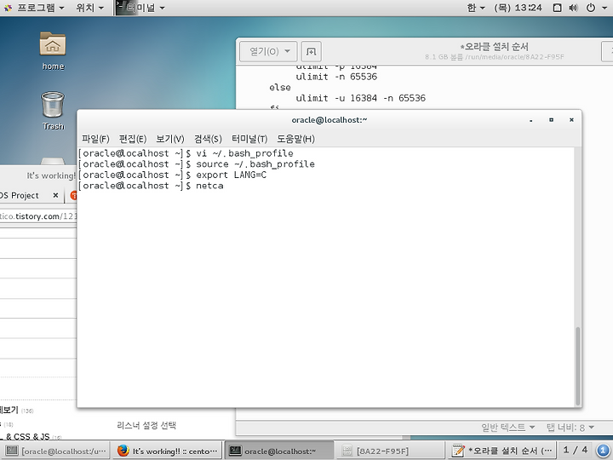Click 'ulimit -u 16384 -n 65536' line
Image resolution: width=613 pixels, height=460 pixels.
[360, 98]
